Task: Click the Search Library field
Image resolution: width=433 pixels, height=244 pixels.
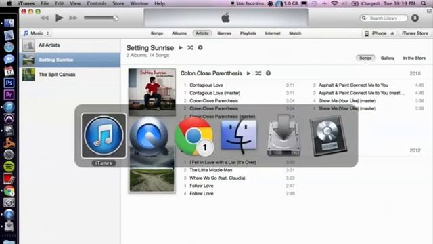Action: (x=384, y=18)
